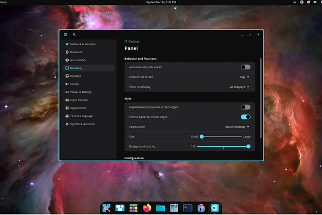Viewport: 322px width, 215px height.
Task: Open the settings search icon
Action: tap(75, 34)
